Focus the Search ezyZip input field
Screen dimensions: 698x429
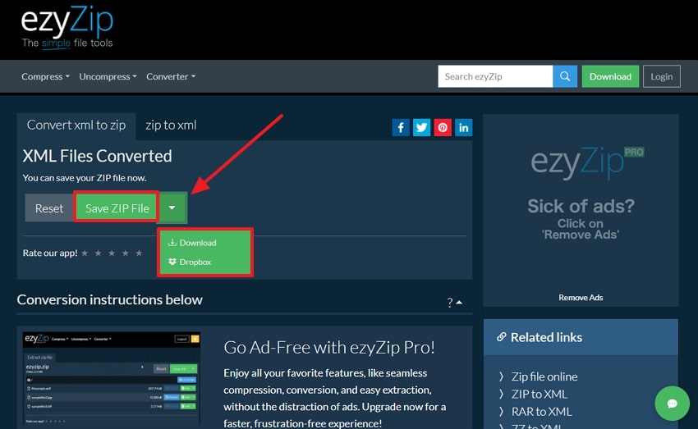tap(495, 76)
